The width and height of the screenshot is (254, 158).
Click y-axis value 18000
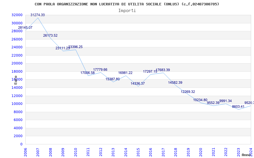17,71
